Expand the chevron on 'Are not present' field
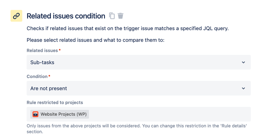This screenshot has height=139, width=263. tap(244, 88)
